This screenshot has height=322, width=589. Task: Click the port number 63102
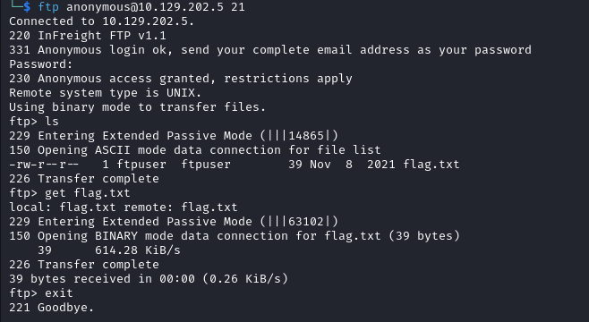point(306,222)
